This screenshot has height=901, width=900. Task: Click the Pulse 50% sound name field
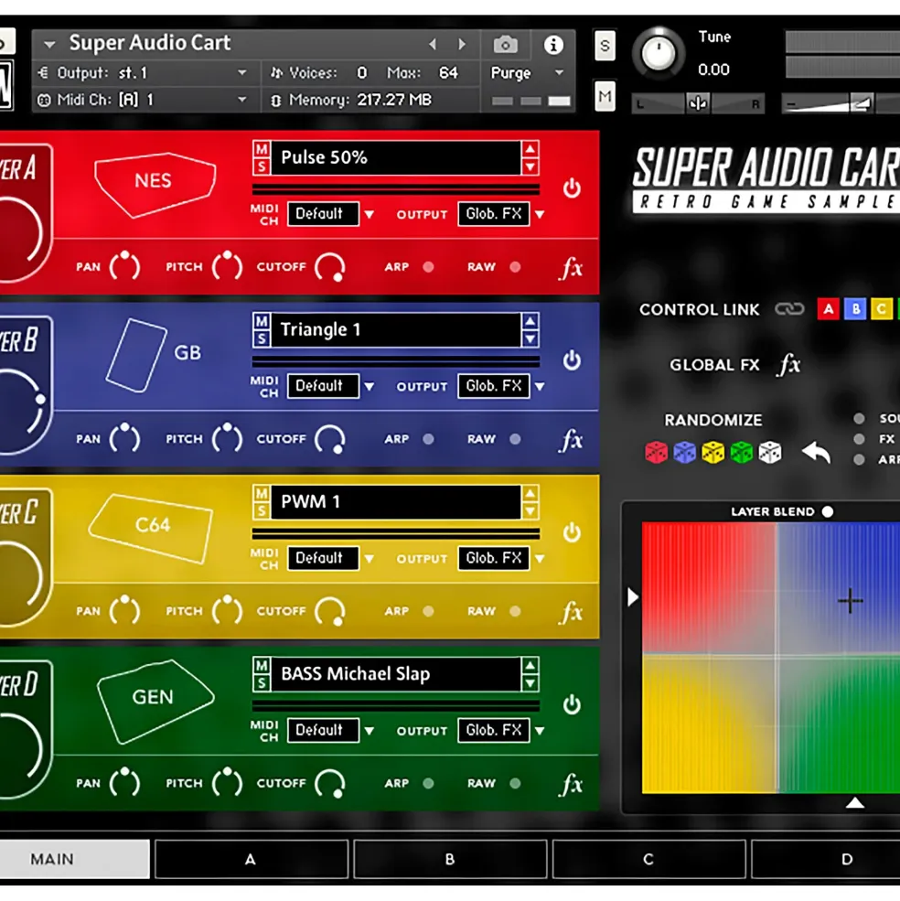click(x=396, y=157)
